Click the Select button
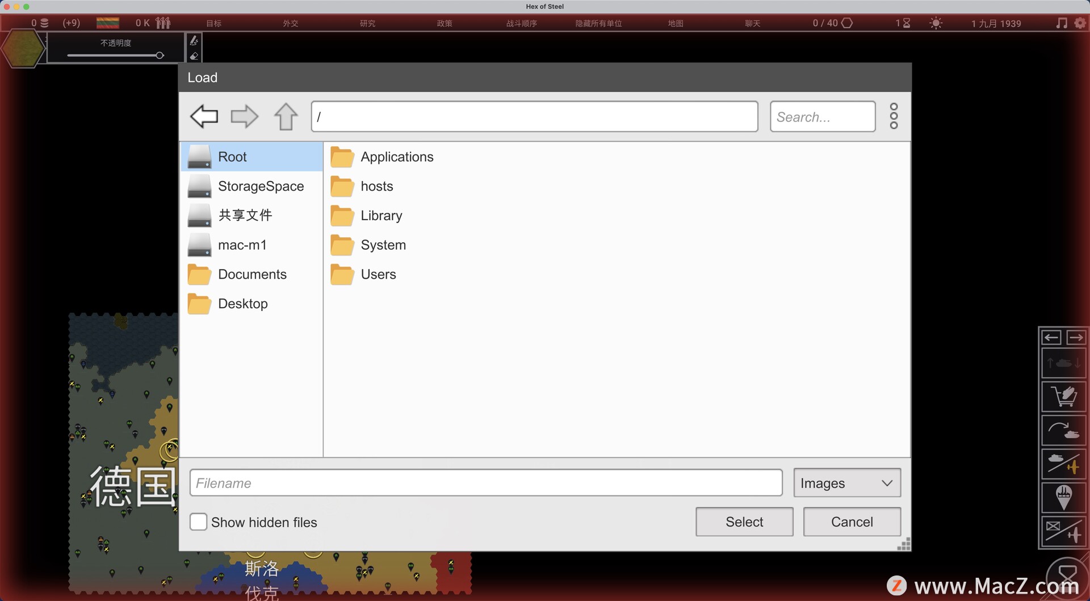The width and height of the screenshot is (1090, 601). pyautogui.click(x=744, y=522)
